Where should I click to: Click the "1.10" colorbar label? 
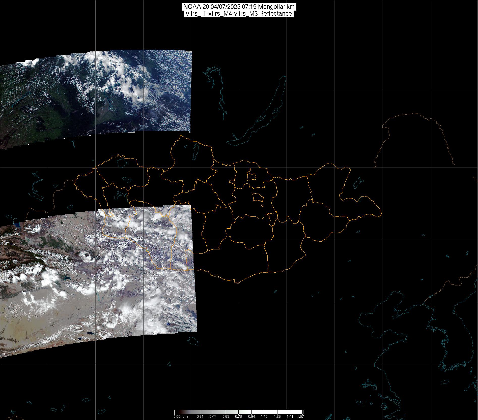264,416
